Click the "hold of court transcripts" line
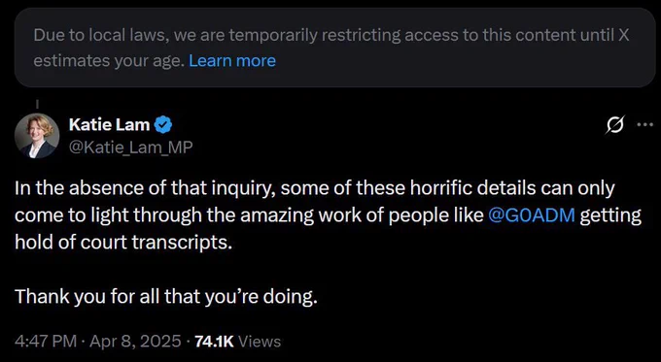Viewport: 661px width, 362px height. point(123,242)
